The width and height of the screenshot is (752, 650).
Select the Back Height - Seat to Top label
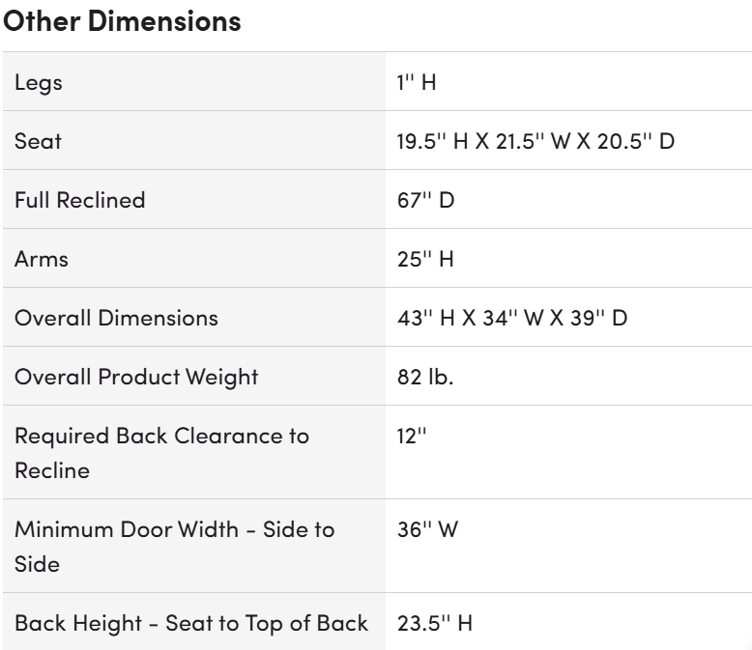[191, 623]
